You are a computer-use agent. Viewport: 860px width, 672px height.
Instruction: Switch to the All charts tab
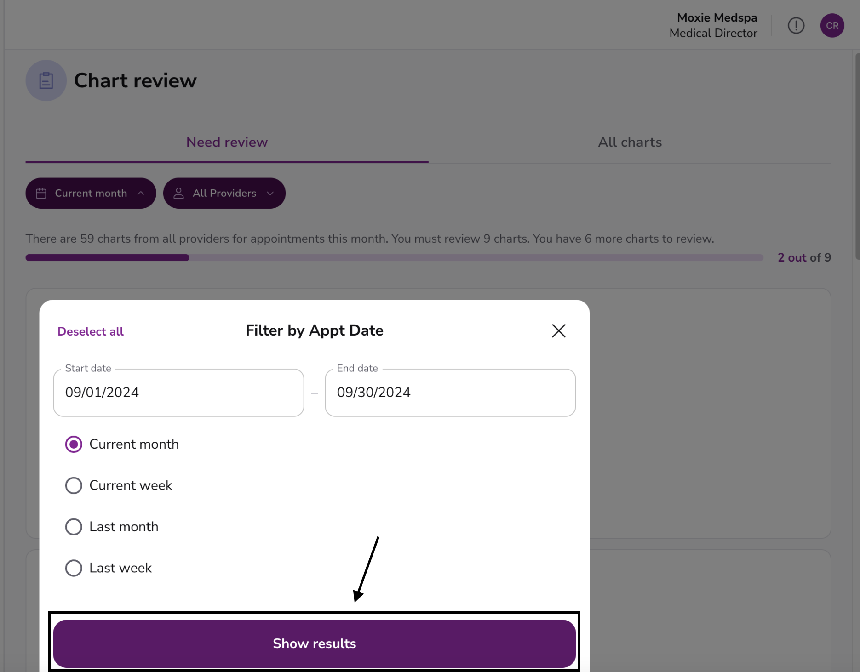630,142
